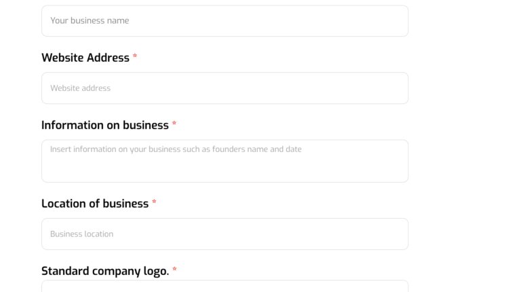
Task: Click the red asterisk beside Website Address
Action: (135, 57)
